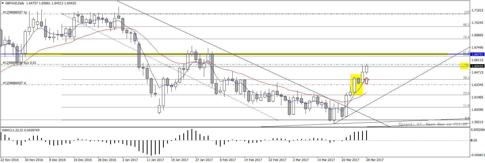The width and height of the screenshot is (485, 163).
Task: Click the 3 Jan 2017 date label
Action: (x=130, y=160)
